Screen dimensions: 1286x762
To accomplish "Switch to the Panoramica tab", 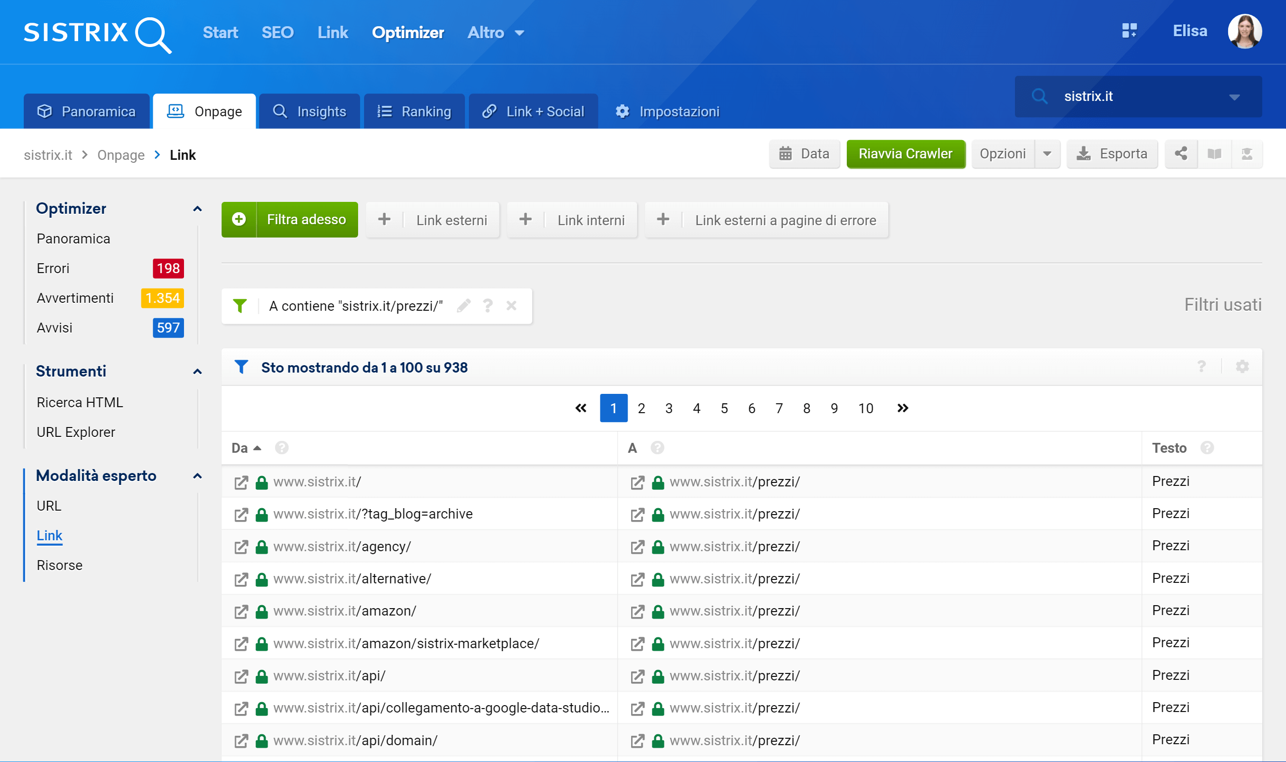I will [87, 111].
